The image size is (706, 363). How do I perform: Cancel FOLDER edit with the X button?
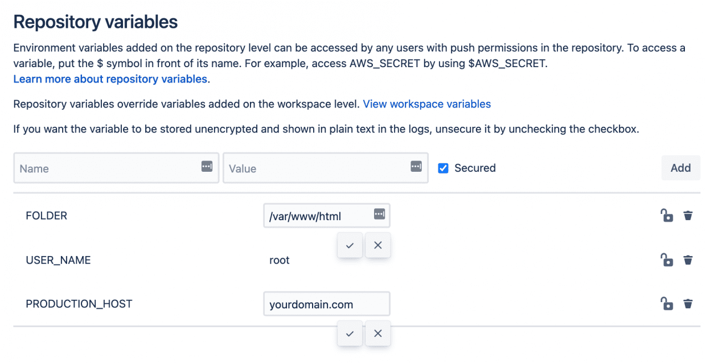pos(377,245)
